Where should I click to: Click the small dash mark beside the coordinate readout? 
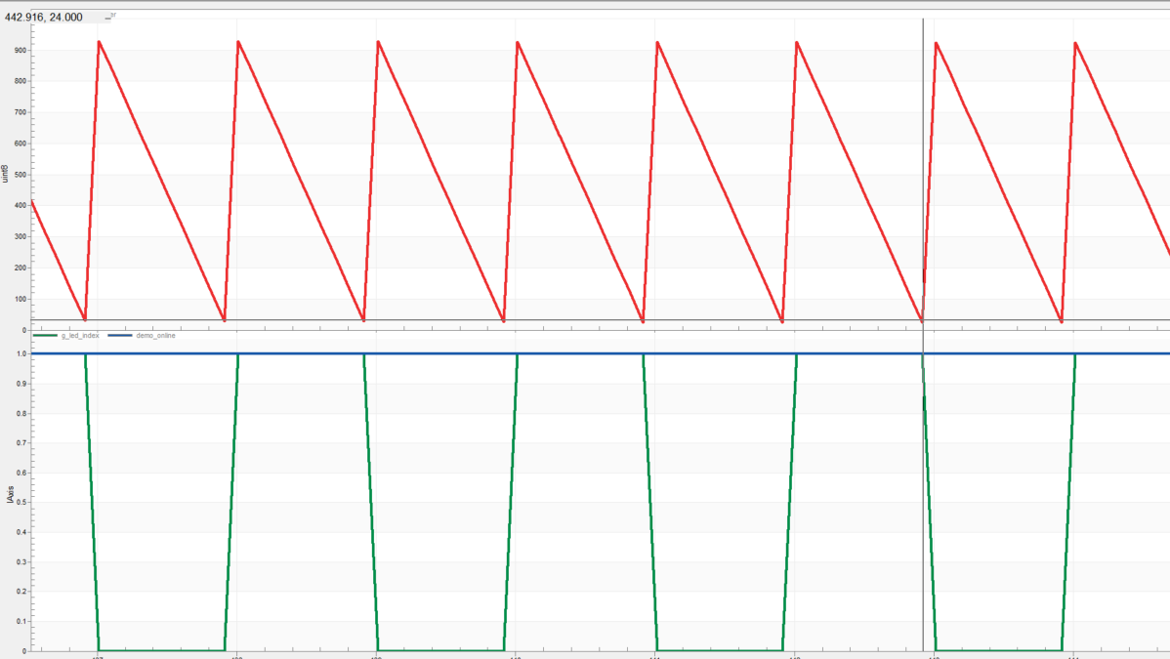(x=108, y=18)
